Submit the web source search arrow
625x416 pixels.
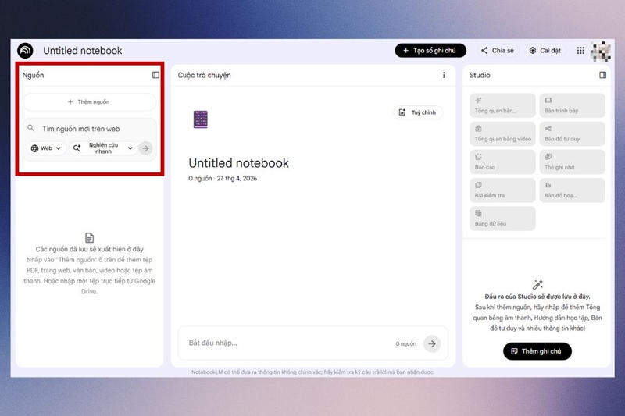tap(146, 148)
